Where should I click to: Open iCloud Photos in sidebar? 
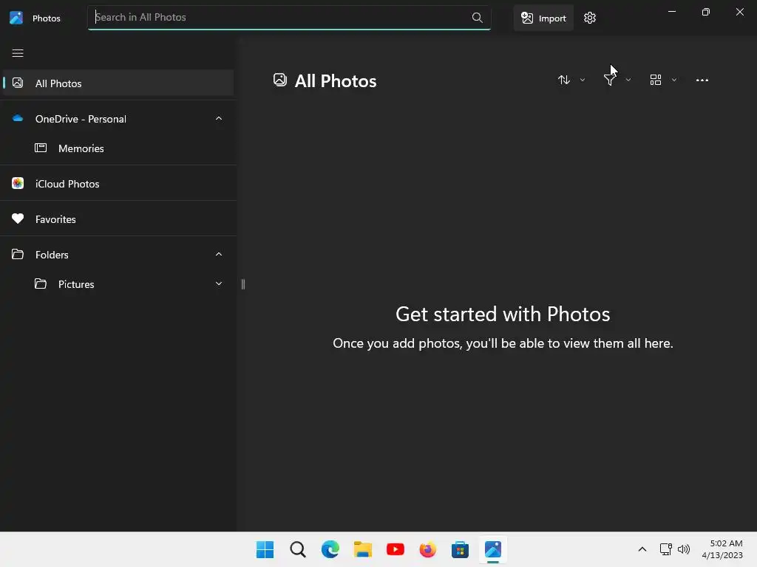67,184
